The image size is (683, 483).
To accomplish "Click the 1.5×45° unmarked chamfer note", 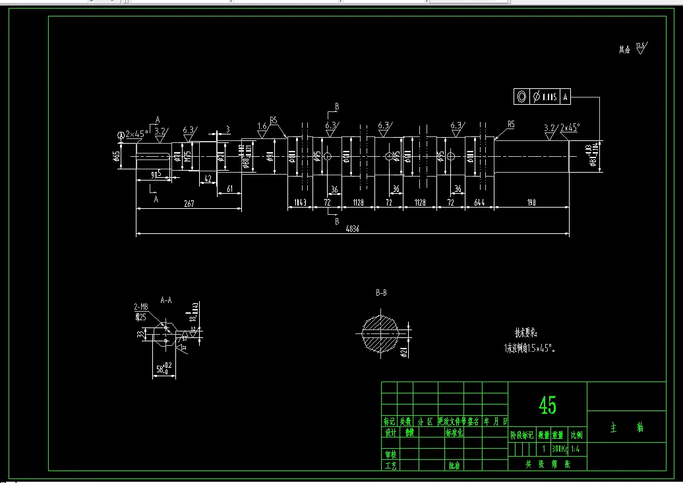I will click(x=529, y=349).
